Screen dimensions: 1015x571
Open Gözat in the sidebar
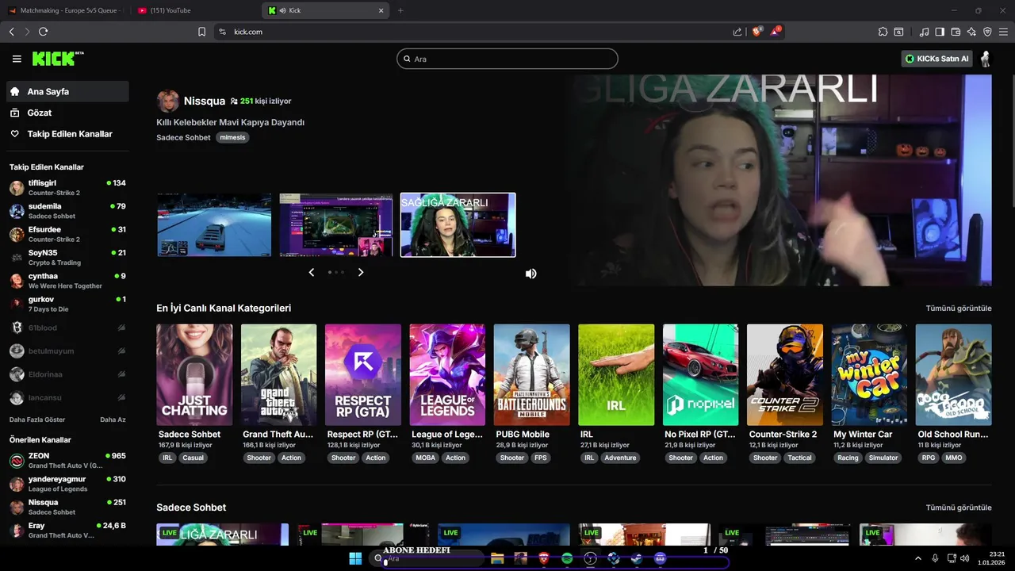(x=67, y=113)
